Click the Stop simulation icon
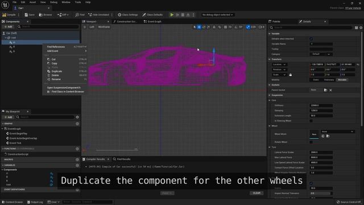Screen dimensions: 364x205 (183, 15)
